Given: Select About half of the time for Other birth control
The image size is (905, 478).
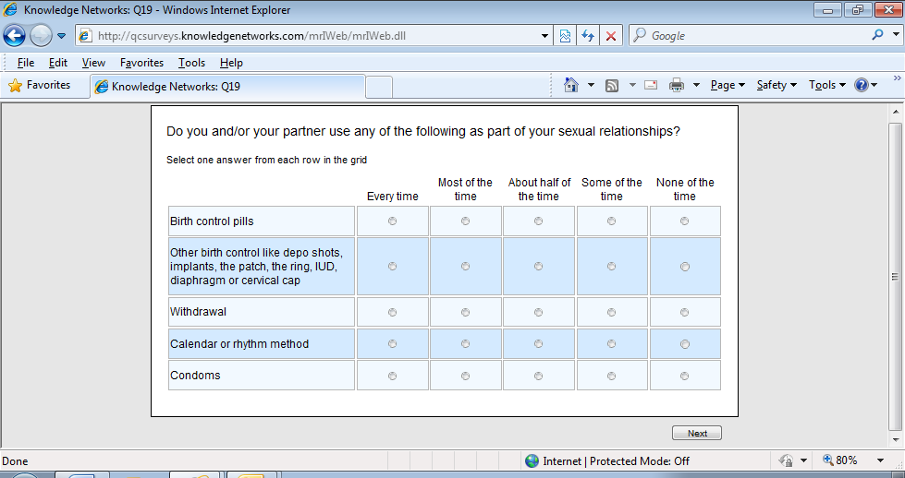Looking at the screenshot, I should pyautogui.click(x=539, y=267).
